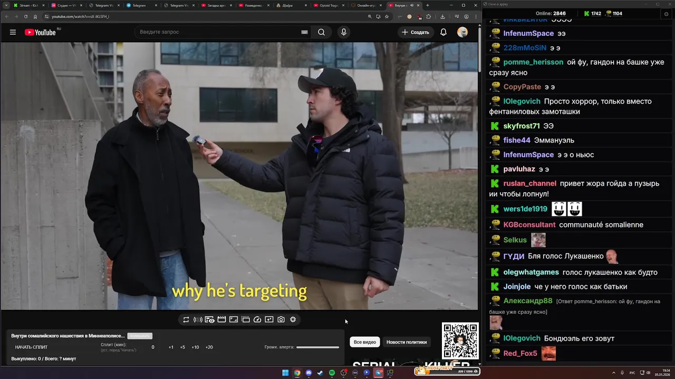The height and width of the screenshot is (379, 675).
Task: Switch to the plain Telegram browser tab
Action: (141, 5)
